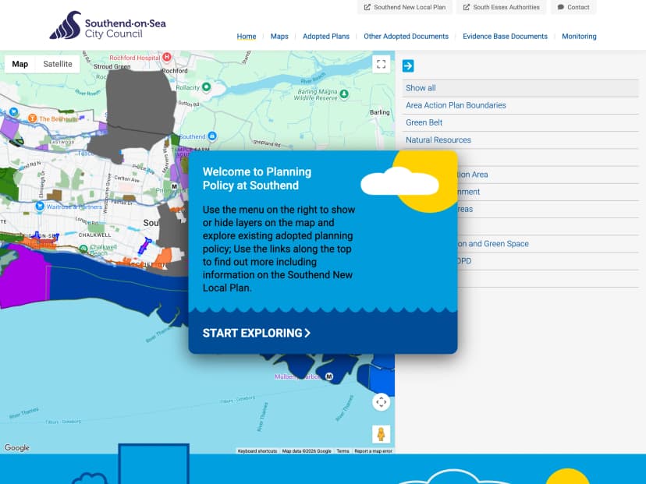This screenshot has height=484, width=646.
Task: Open Adopted Plans navigation item
Action: (326, 36)
